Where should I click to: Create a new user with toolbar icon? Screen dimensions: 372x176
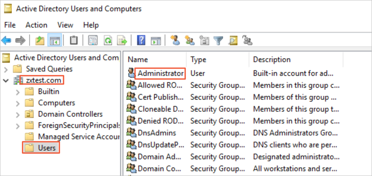[x=175, y=41]
